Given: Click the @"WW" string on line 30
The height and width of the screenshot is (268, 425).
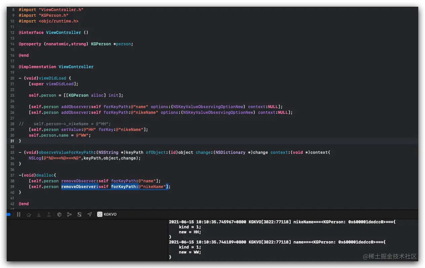Looking at the screenshot, I should coord(82,135).
